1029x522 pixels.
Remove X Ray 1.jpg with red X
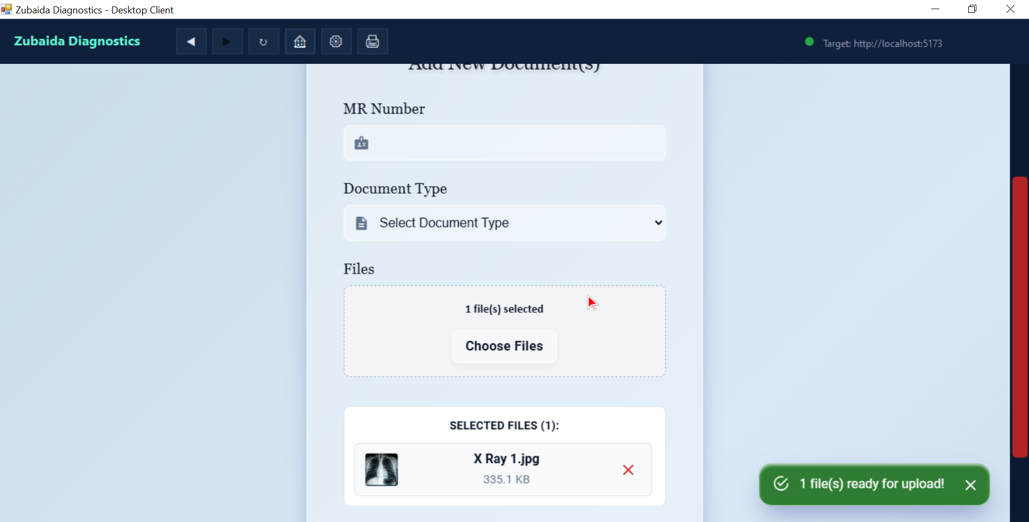pyautogui.click(x=628, y=470)
